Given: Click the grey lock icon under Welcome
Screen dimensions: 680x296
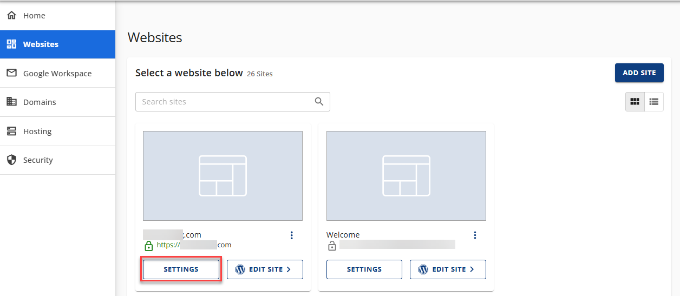Looking at the screenshot, I should (332, 246).
